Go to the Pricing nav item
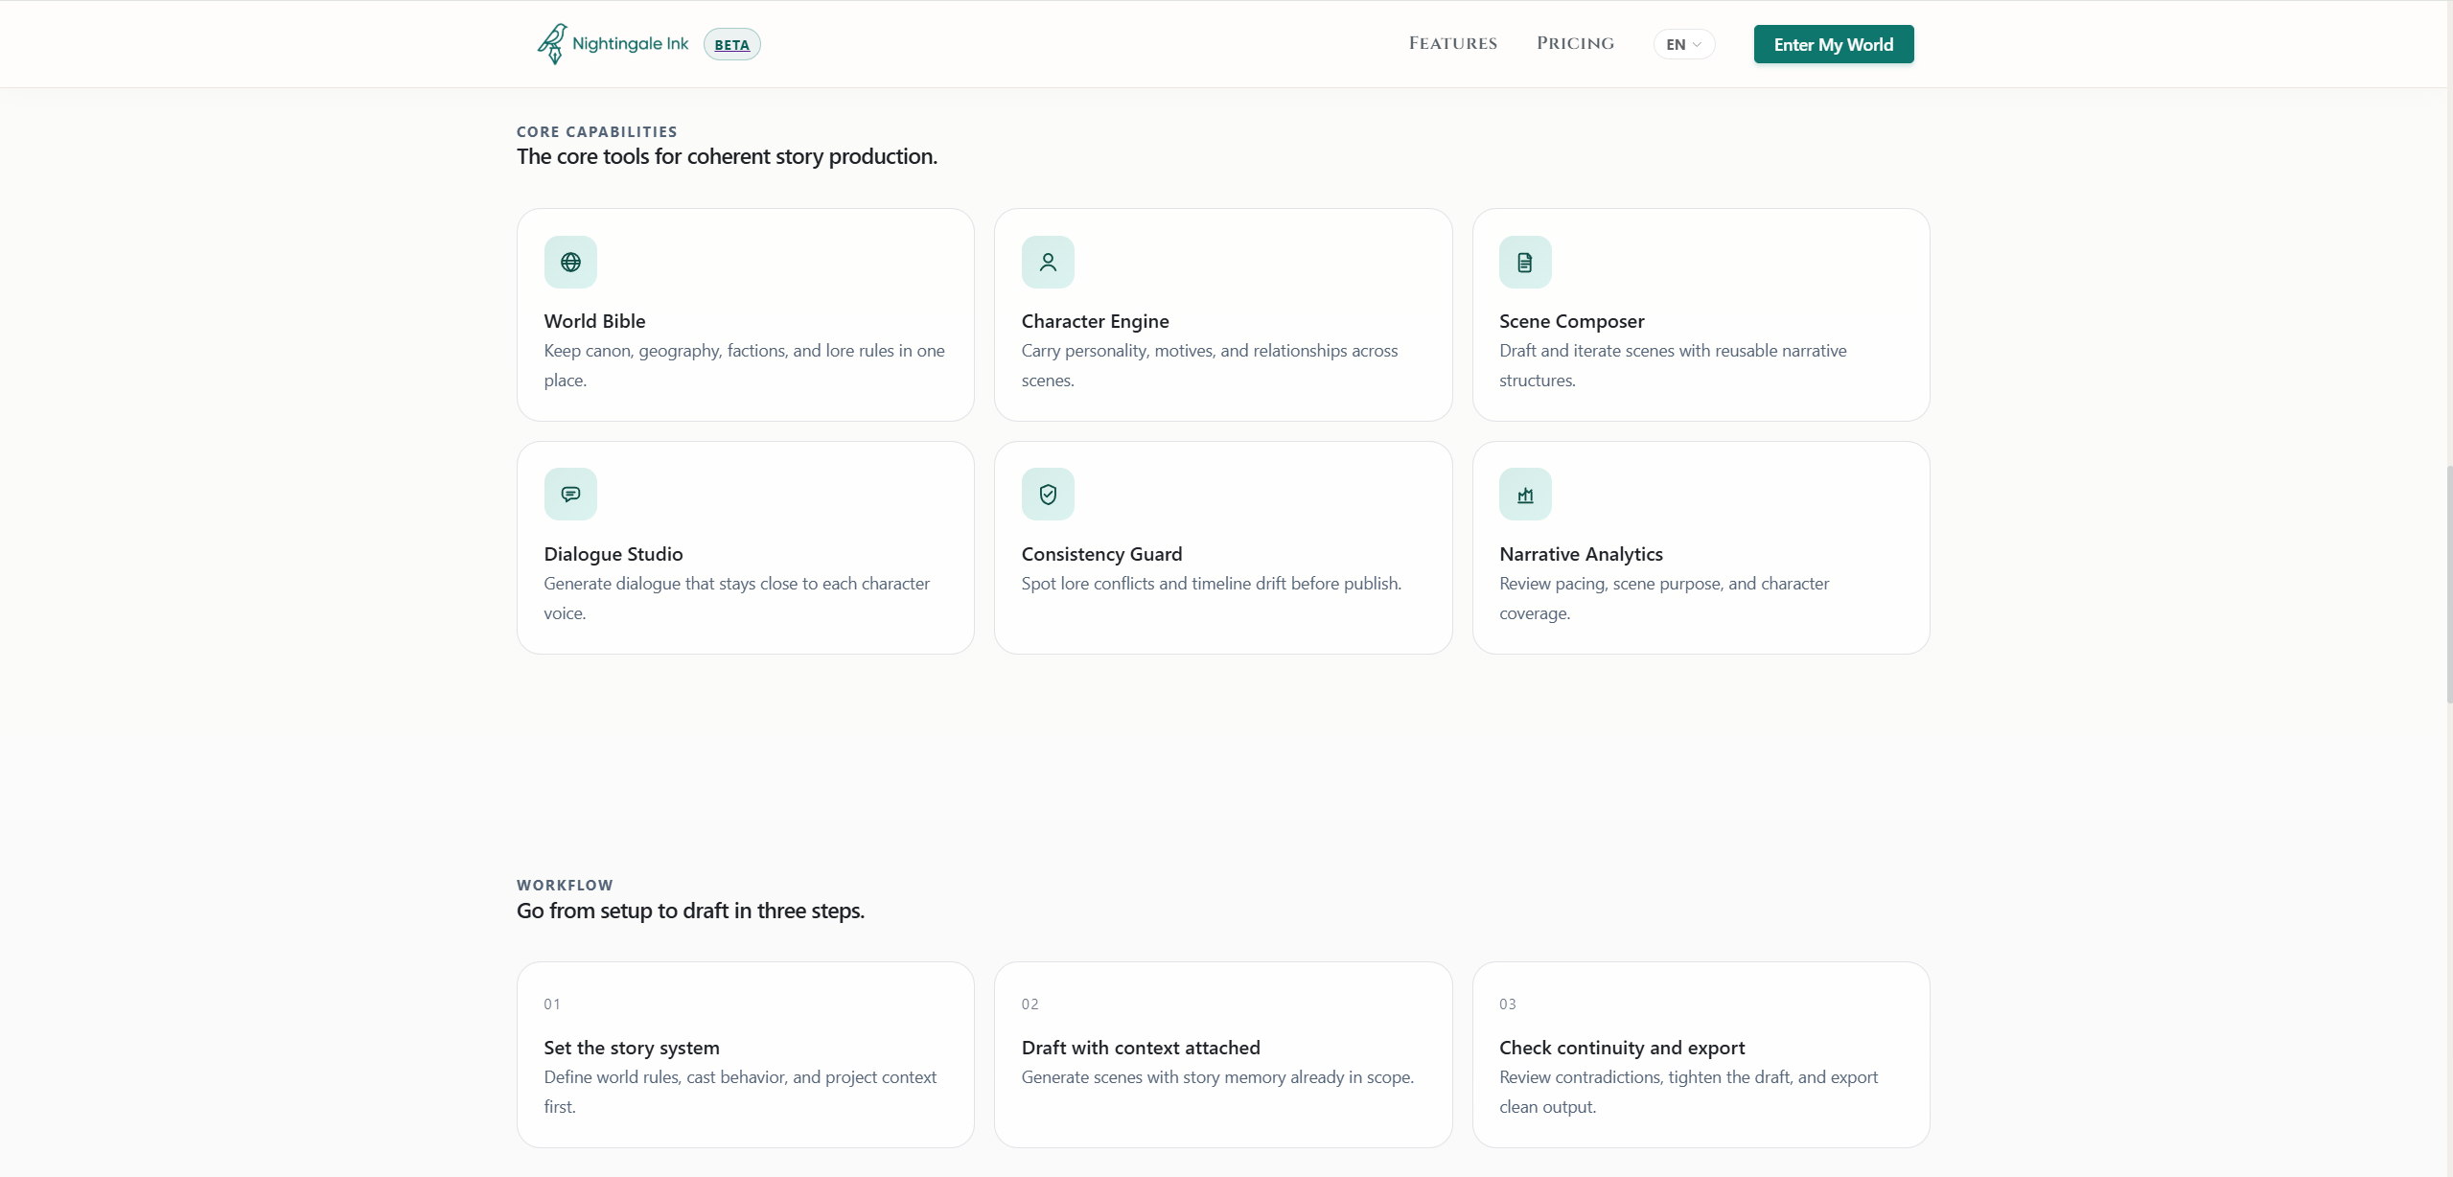The image size is (2453, 1177). (1575, 43)
